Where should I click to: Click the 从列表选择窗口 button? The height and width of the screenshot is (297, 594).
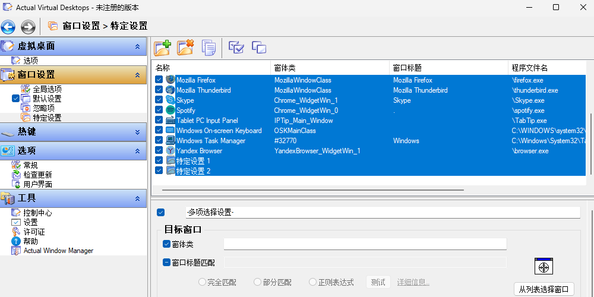544,289
